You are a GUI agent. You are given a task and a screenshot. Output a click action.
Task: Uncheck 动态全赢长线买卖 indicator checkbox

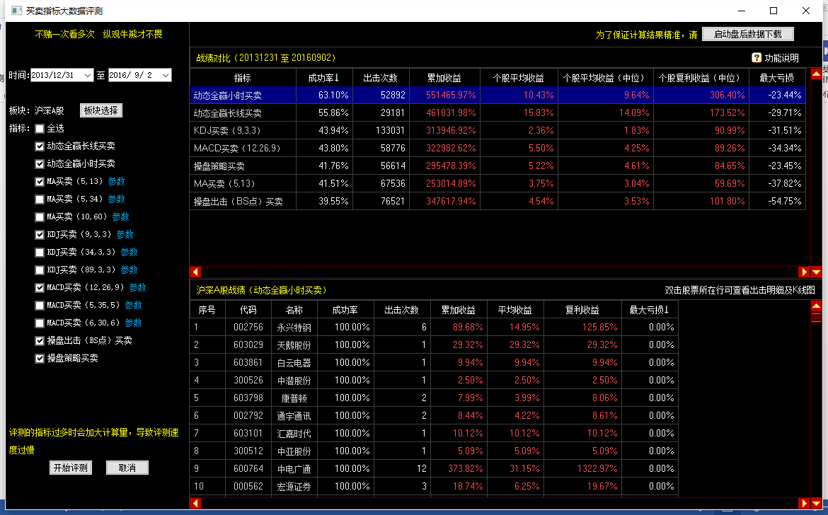point(40,146)
